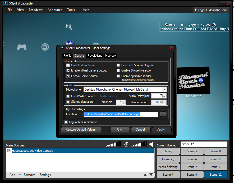Image resolution: width=234 pixels, height=183 pixels.
Task: Adjust the microphone volume level bars
Action: pos(113,144)
